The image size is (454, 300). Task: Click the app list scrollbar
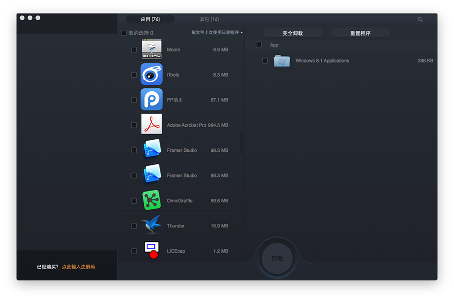click(241, 142)
